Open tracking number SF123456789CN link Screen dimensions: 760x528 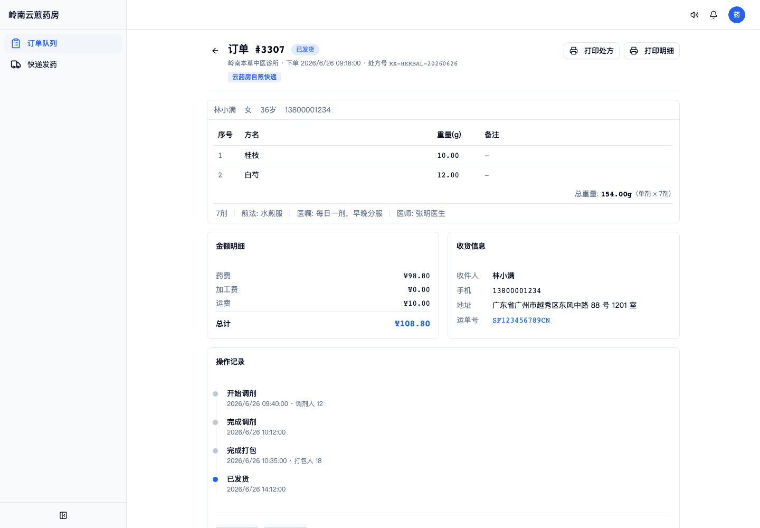[521, 320]
